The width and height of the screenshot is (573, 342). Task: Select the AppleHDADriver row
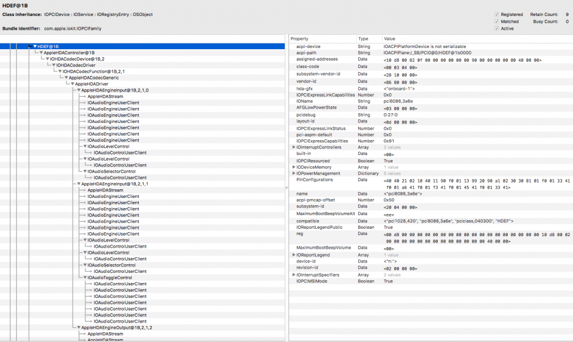pos(143,84)
